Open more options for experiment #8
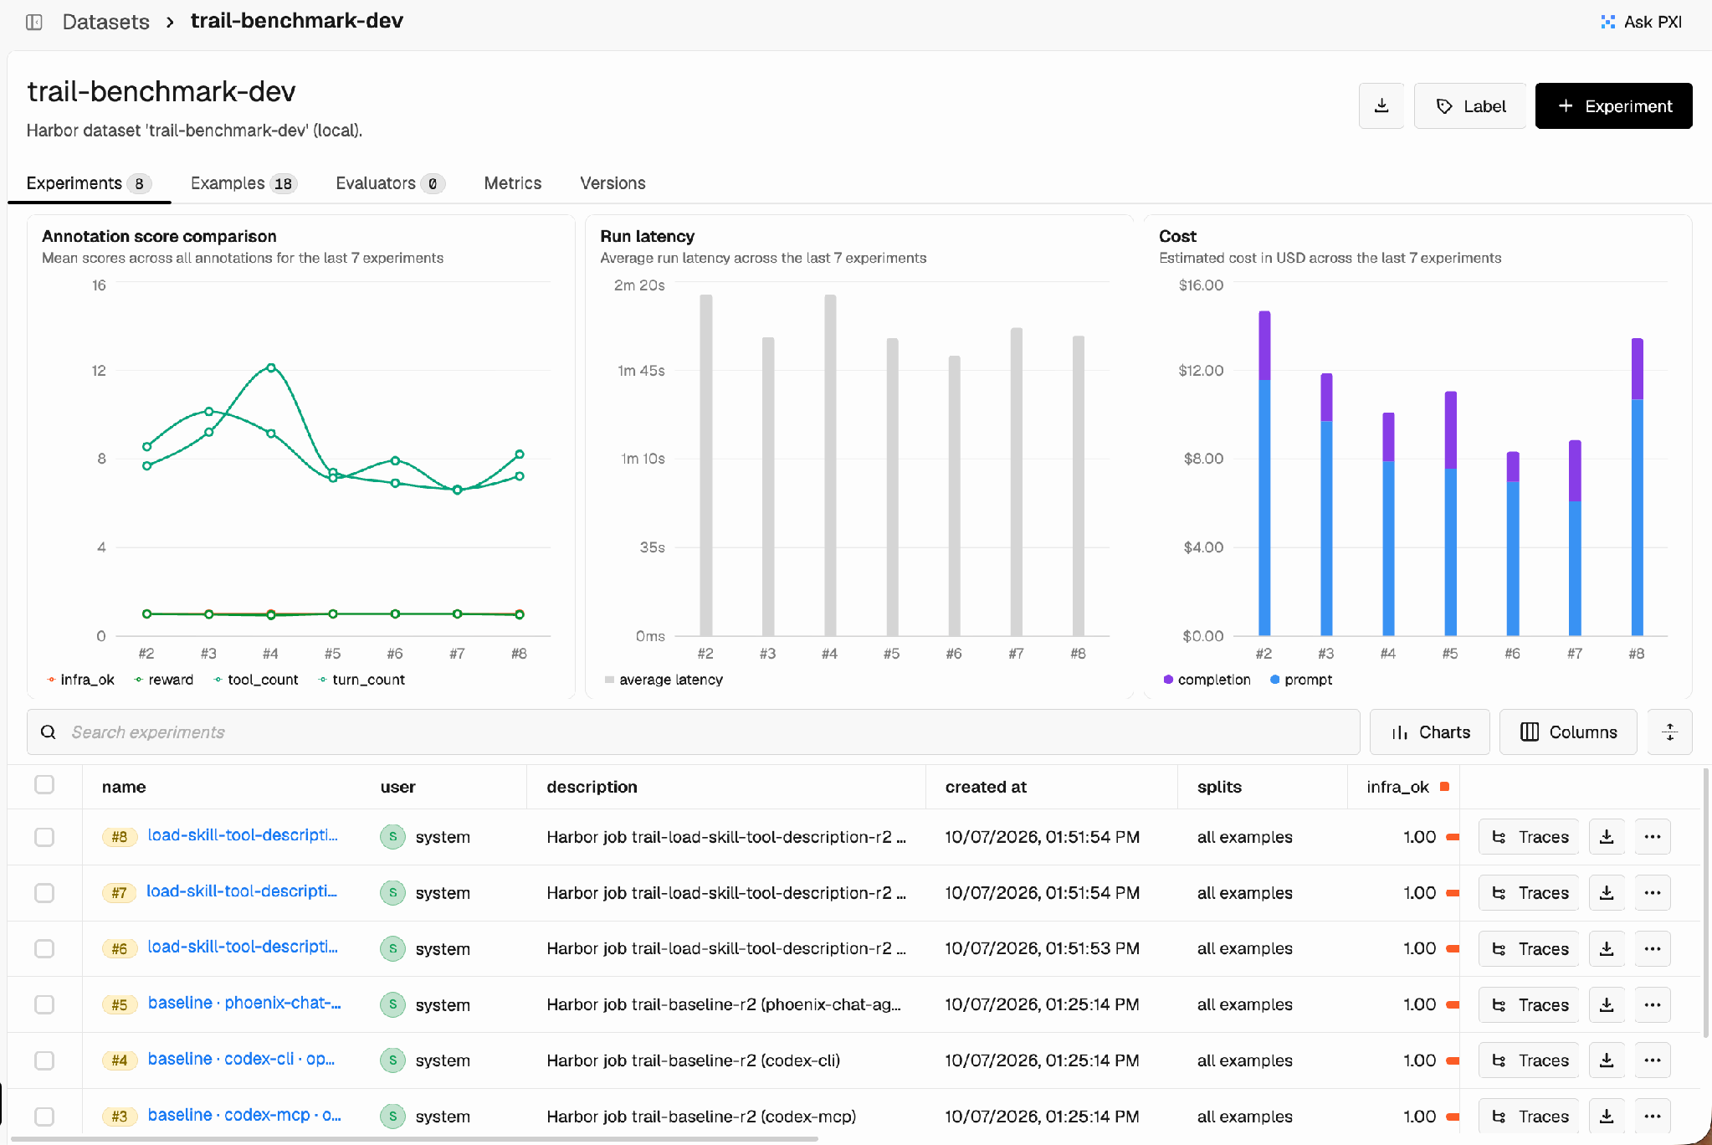 click(1653, 837)
